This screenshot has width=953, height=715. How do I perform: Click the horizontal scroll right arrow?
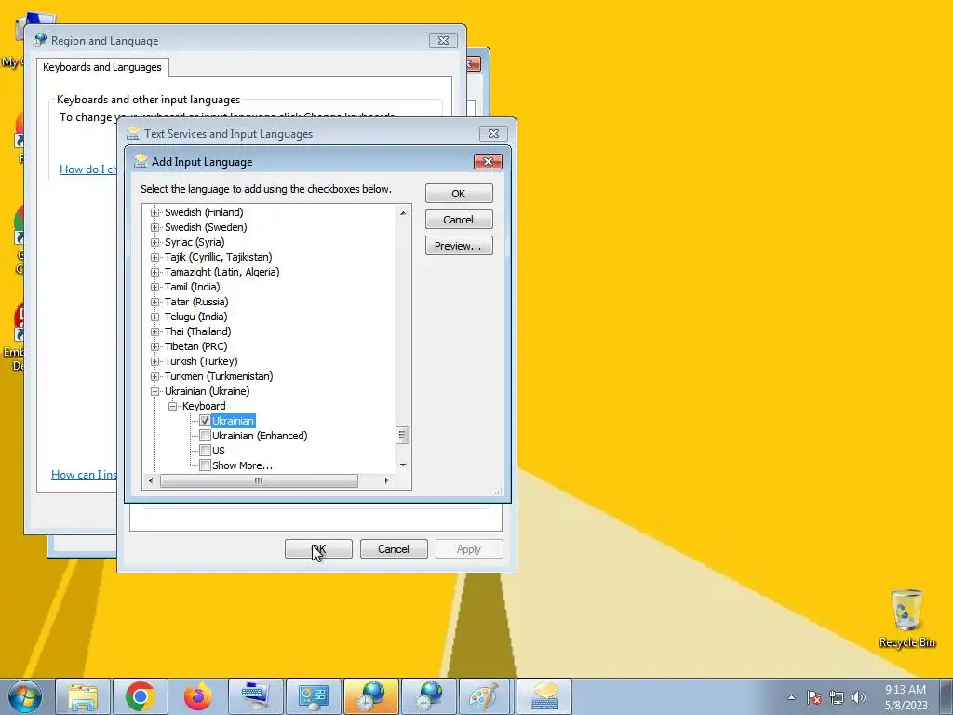point(386,480)
